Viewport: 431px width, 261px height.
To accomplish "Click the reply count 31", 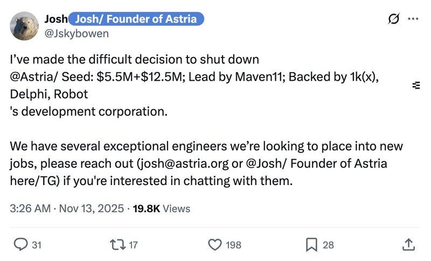I will point(37,245).
